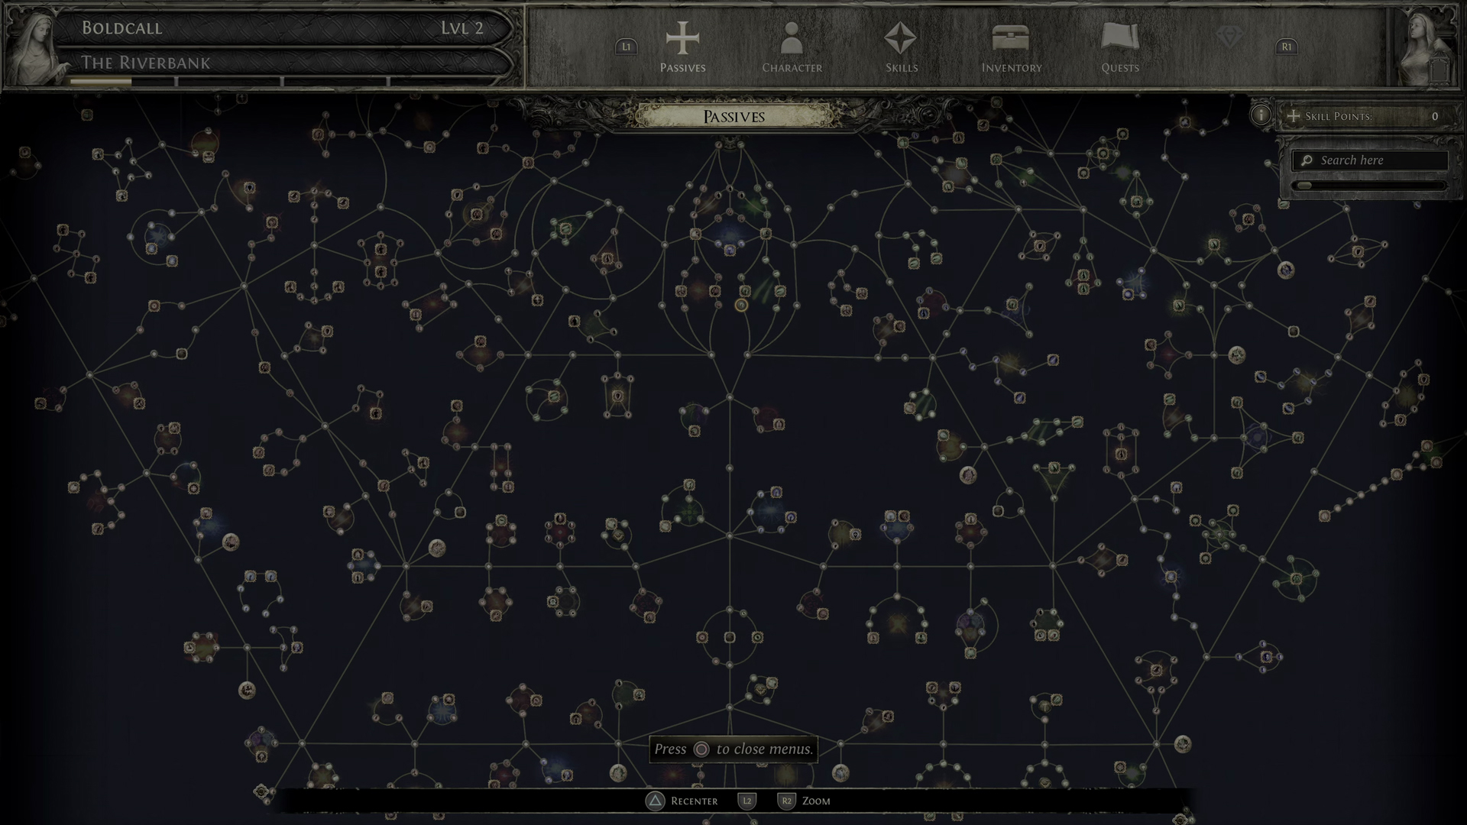Click the R1 shortcut icon
Image resolution: width=1467 pixels, height=825 pixels.
point(1287,47)
